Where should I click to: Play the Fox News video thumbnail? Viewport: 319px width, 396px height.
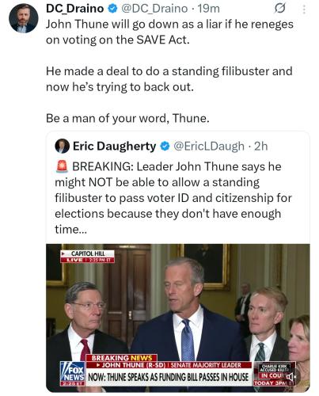[178, 318]
